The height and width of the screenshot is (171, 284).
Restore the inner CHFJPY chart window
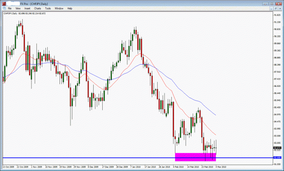point(275,9)
